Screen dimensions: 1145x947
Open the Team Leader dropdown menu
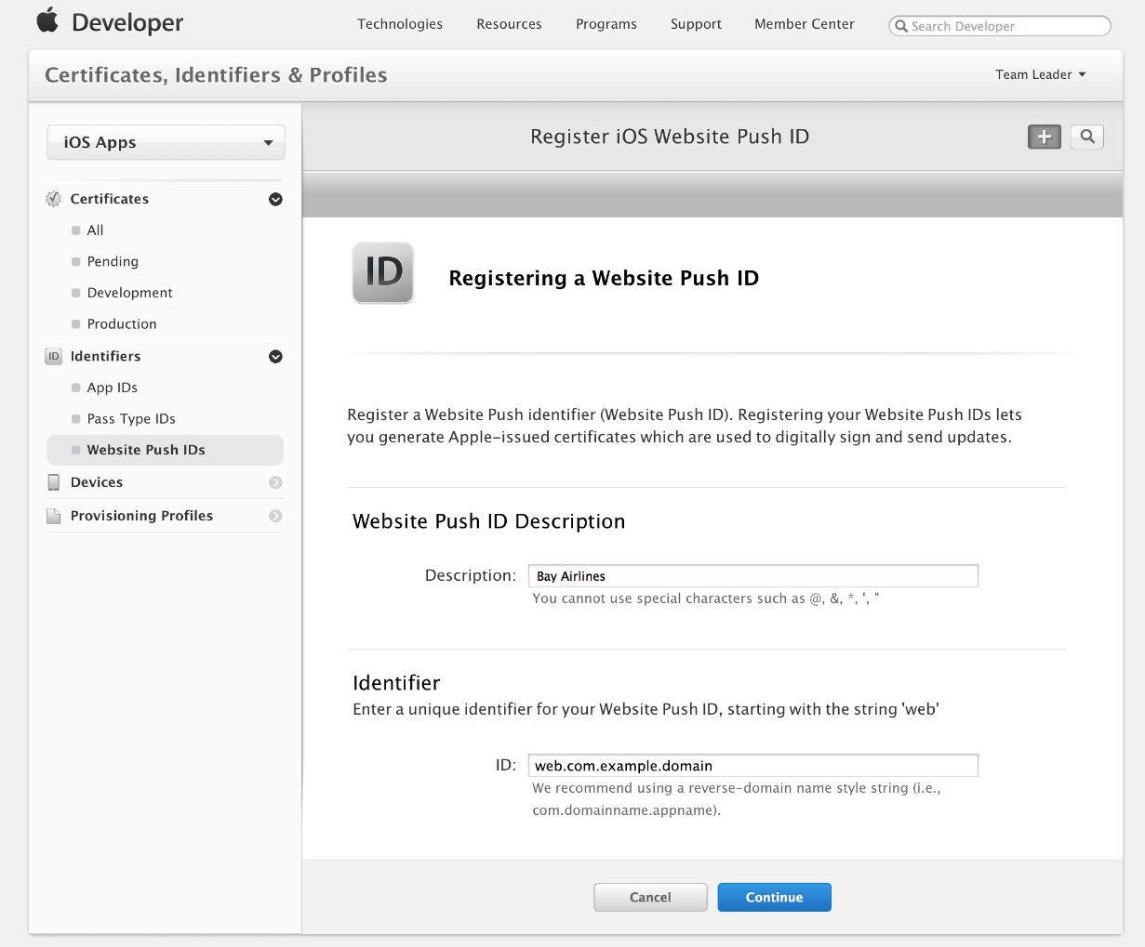pyautogui.click(x=1040, y=75)
